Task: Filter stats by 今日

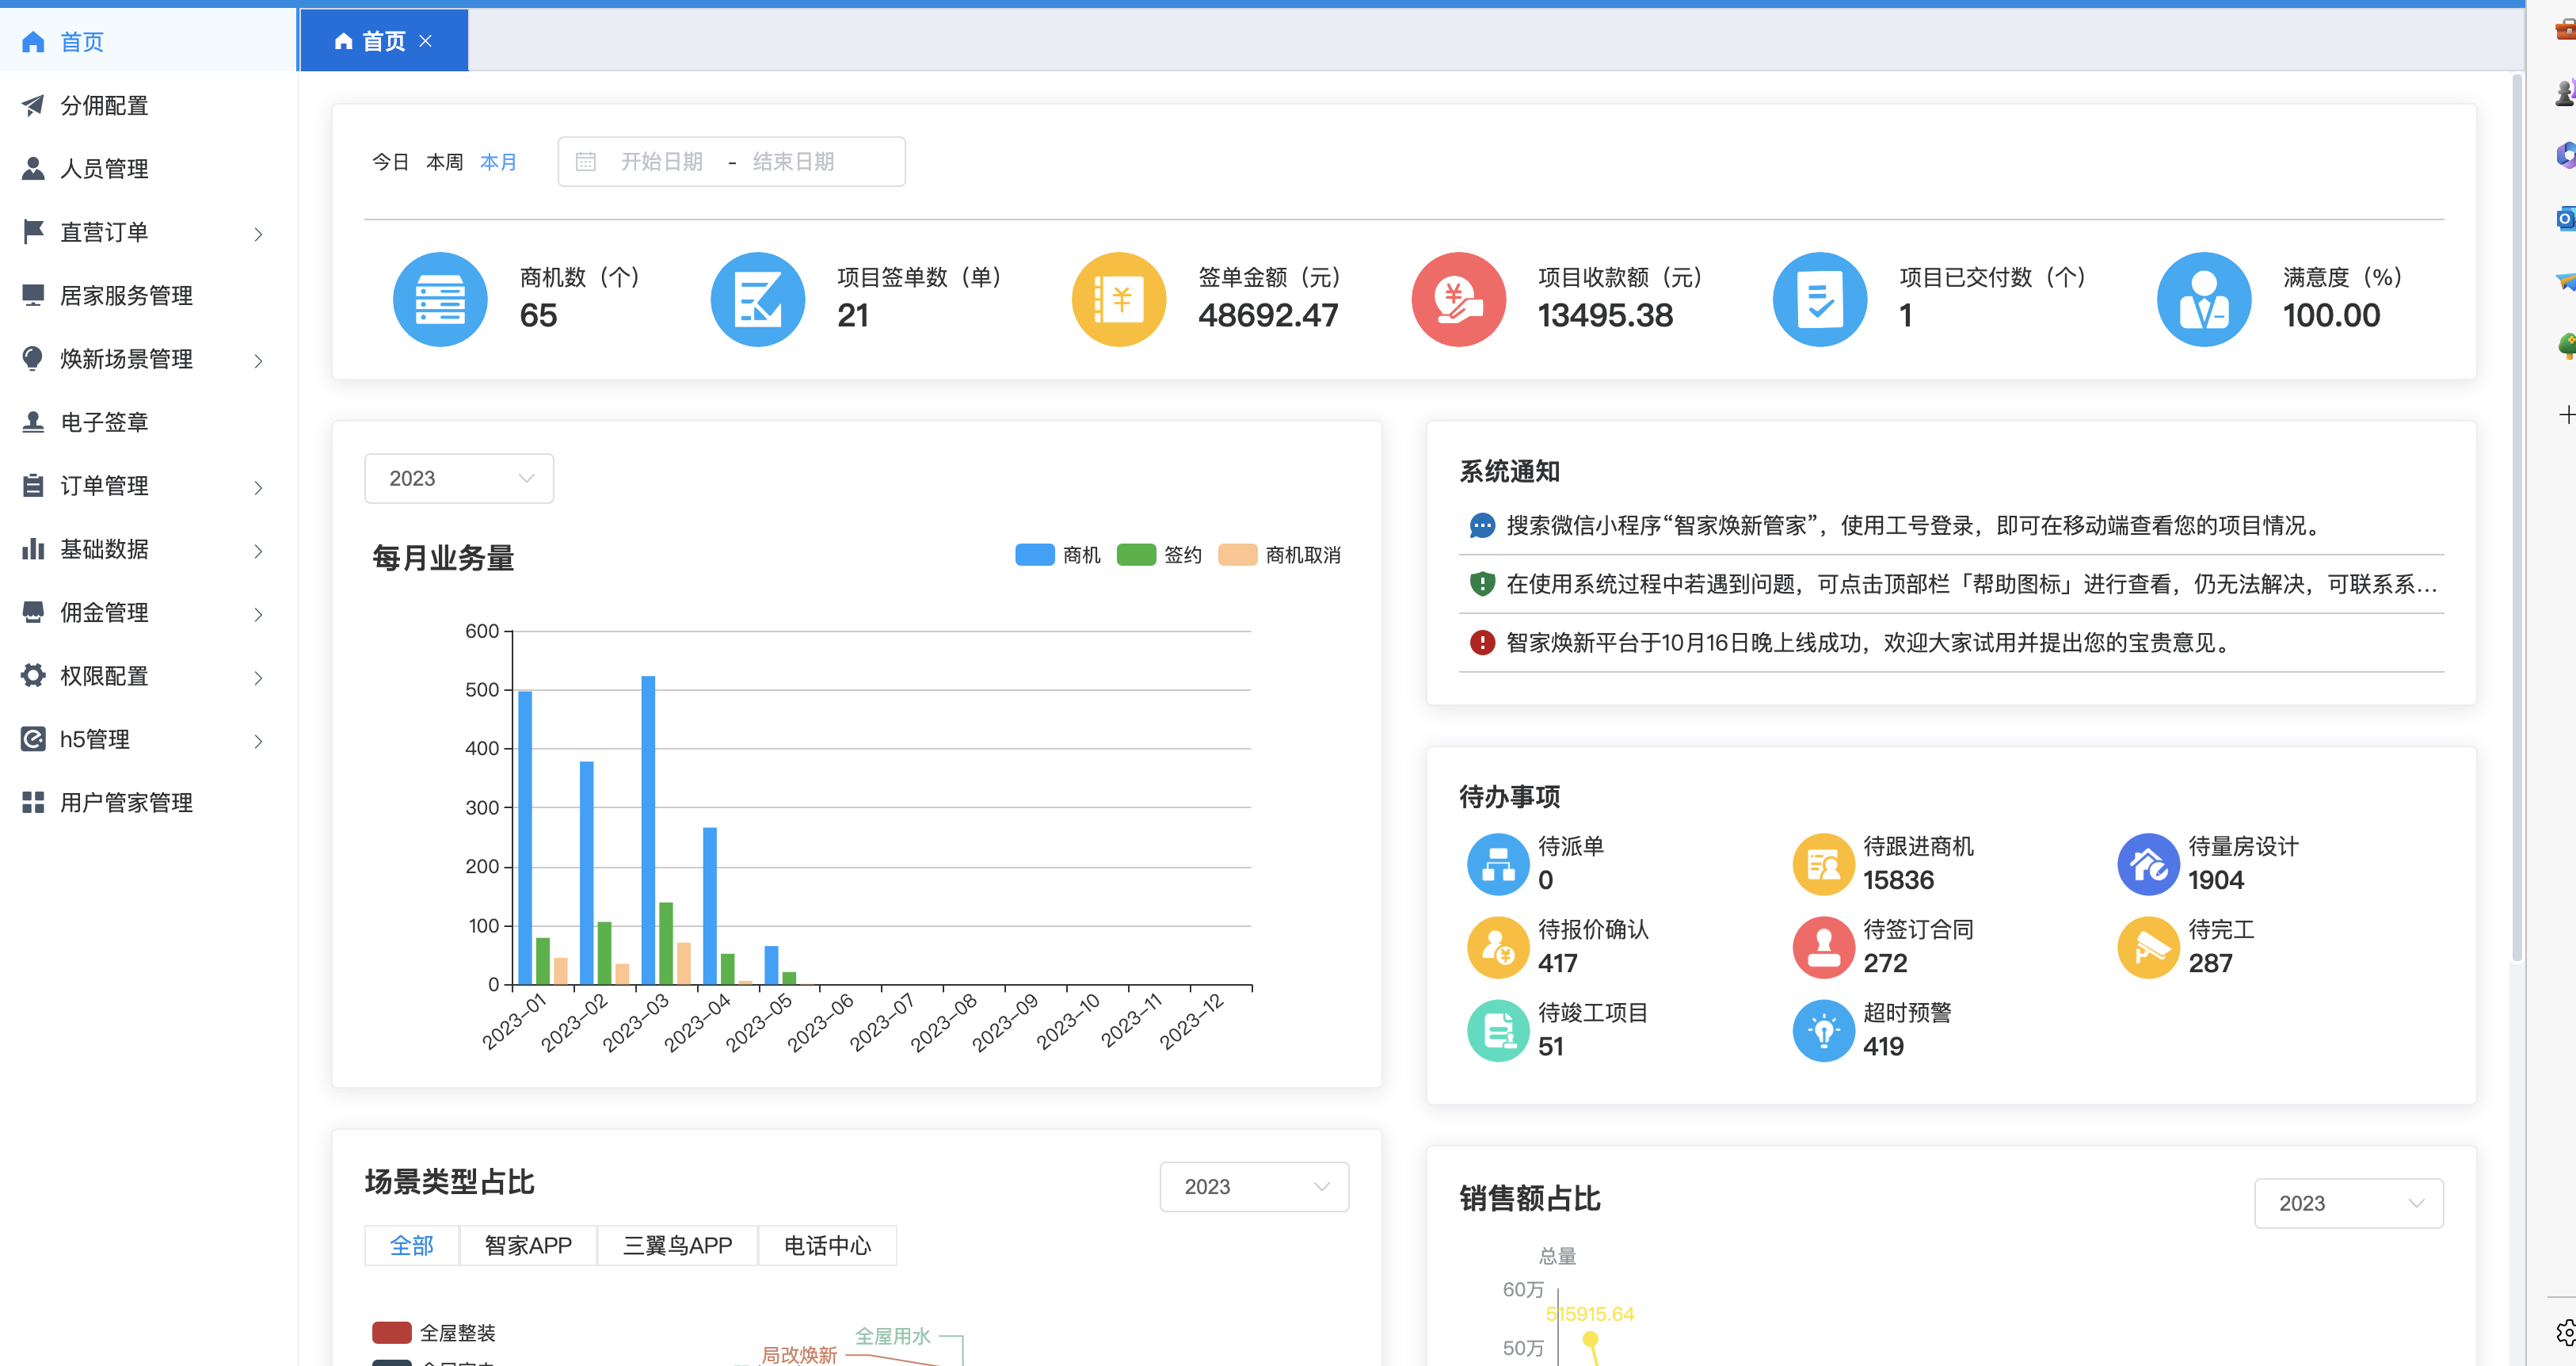Action: pos(390,162)
